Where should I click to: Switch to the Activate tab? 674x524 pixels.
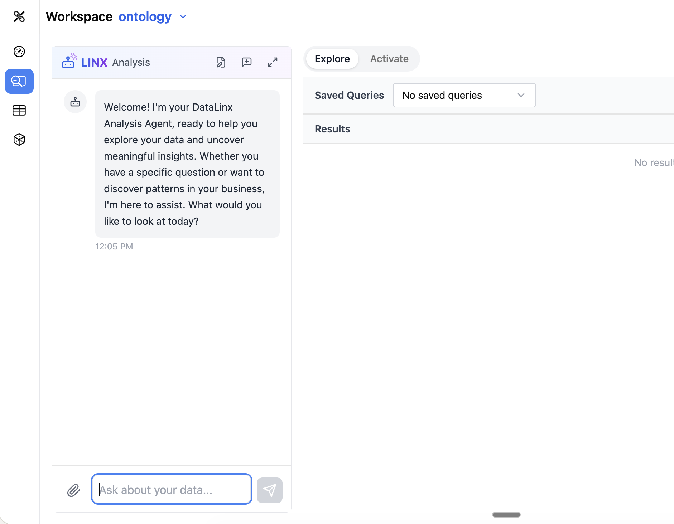(389, 59)
